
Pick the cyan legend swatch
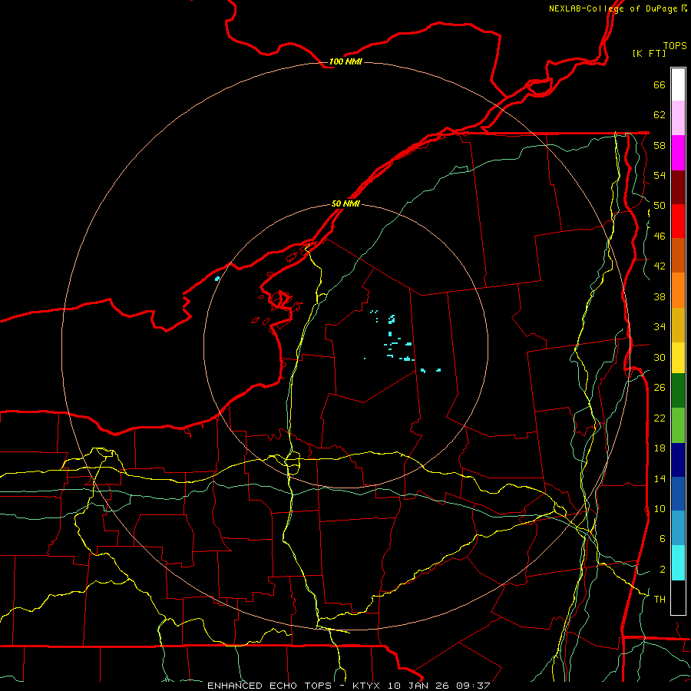678,563
